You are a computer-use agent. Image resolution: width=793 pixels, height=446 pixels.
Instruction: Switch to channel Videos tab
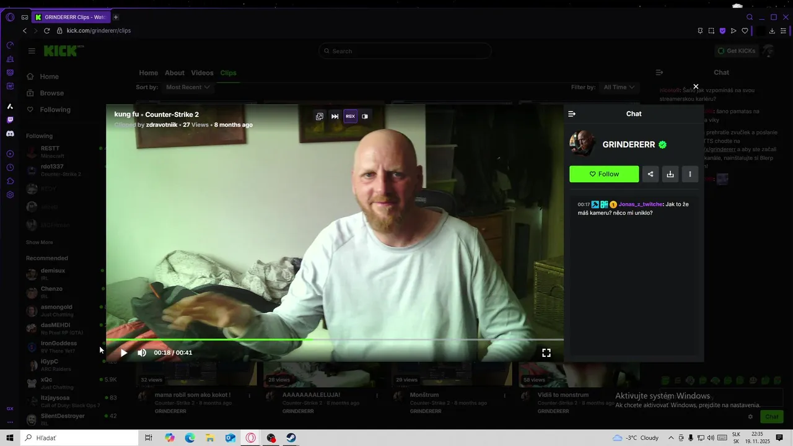[x=202, y=73]
